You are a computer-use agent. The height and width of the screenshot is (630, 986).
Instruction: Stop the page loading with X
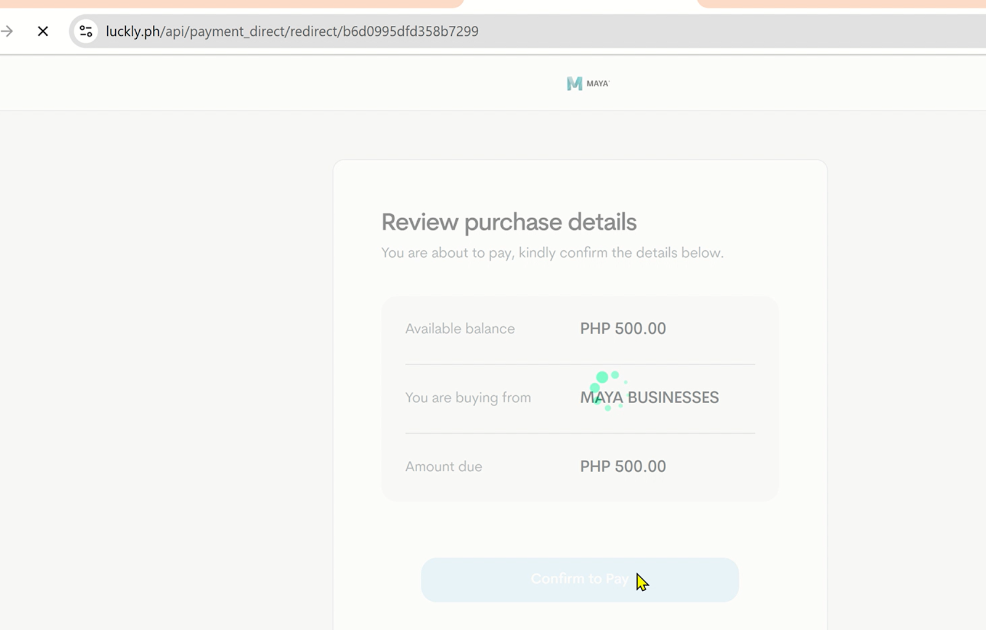[x=43, y=31]
